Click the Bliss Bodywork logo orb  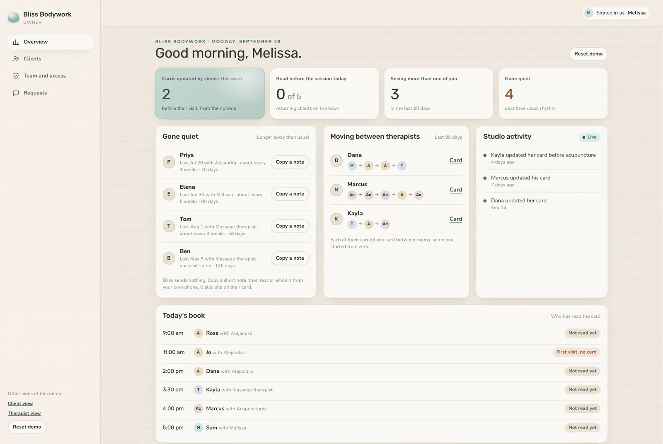click(x=14, y=17)
